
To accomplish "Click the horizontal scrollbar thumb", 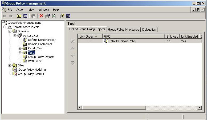I will (x=114, y=107).
